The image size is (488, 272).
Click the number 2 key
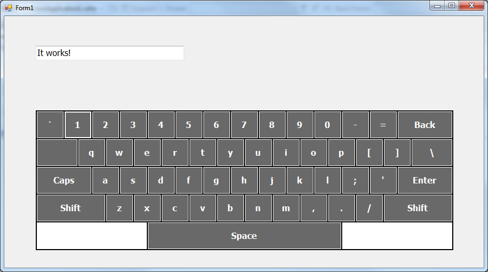click(106, 125)
